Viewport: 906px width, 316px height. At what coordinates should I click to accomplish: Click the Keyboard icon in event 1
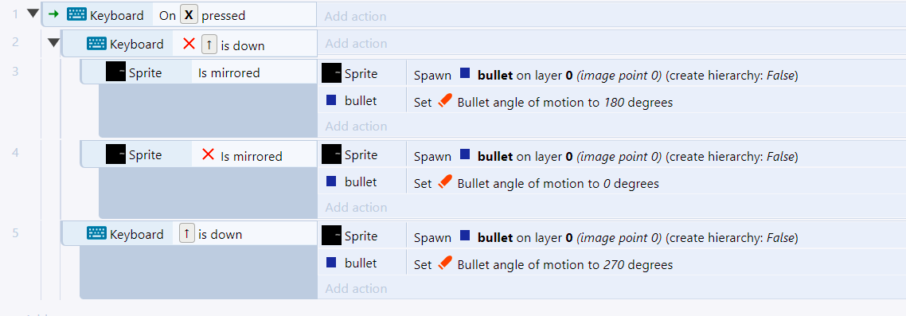click(x=76, y=15)
